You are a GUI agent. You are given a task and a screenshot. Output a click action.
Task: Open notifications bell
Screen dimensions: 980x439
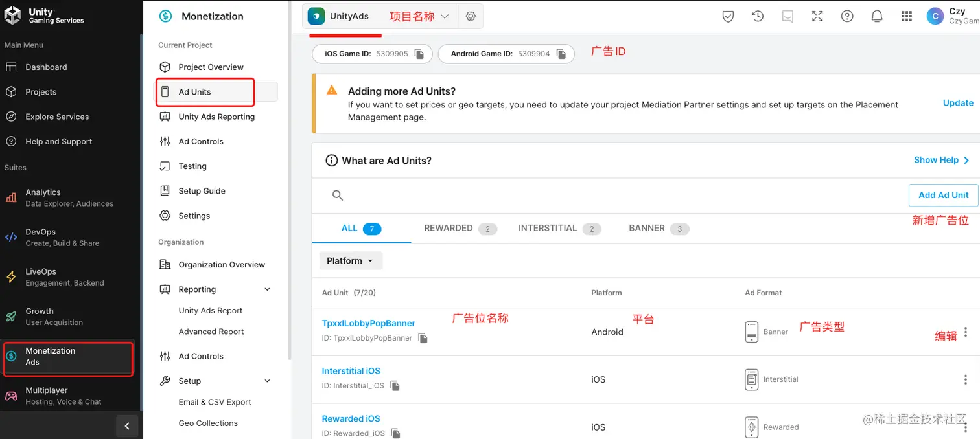tap(877, 16)
